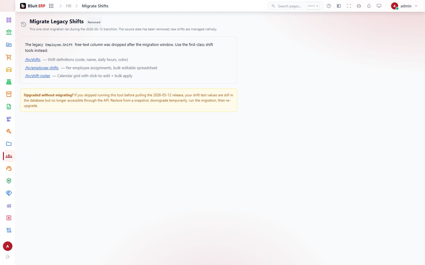This screenshot has width=425, height=265.
Task: Click the 'Upgraded without migrating?' warning text
Action: coord(49,95)
